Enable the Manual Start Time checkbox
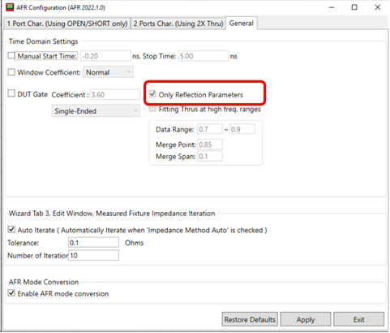Screen dimensions: 390x333 [x=11, y=55]
